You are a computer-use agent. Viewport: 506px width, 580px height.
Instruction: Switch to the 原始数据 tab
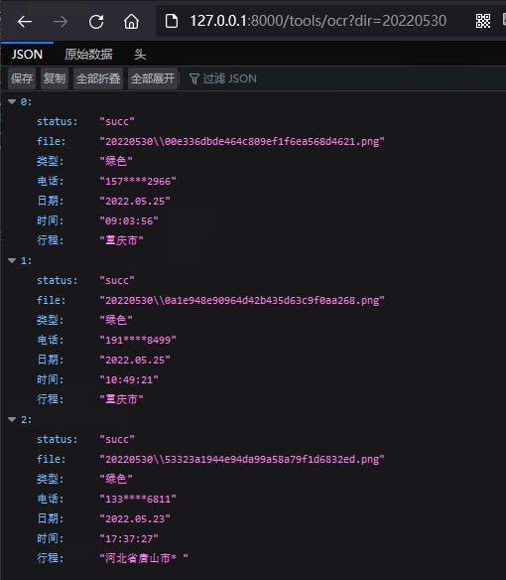click(88, 55)
